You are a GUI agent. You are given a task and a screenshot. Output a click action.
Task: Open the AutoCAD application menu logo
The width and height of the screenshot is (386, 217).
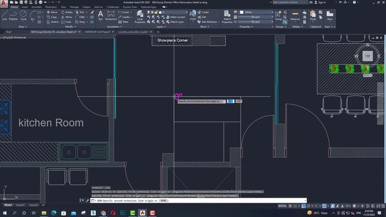4,4
